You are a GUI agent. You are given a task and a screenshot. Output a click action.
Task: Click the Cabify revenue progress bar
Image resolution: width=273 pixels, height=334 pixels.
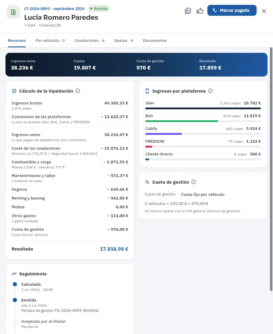click(x=203, y=134)
